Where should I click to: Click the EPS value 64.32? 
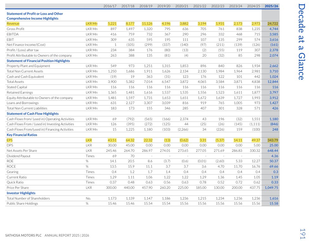coord(130,140)
